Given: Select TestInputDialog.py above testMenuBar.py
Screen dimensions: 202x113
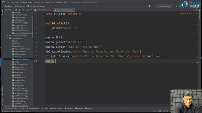Looking at the screenshot, I should (20, 23).
